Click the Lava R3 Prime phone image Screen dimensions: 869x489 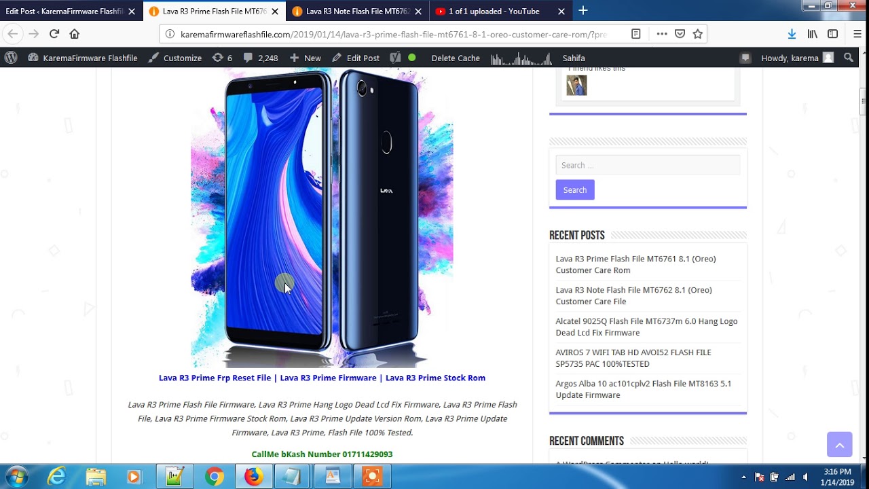coord(322,217)
